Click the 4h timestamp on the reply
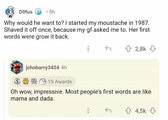 [64, 68]
